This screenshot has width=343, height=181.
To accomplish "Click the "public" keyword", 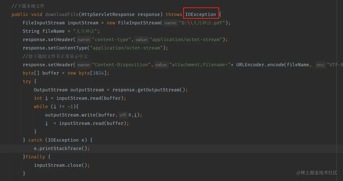I will (x=20, y=14).
